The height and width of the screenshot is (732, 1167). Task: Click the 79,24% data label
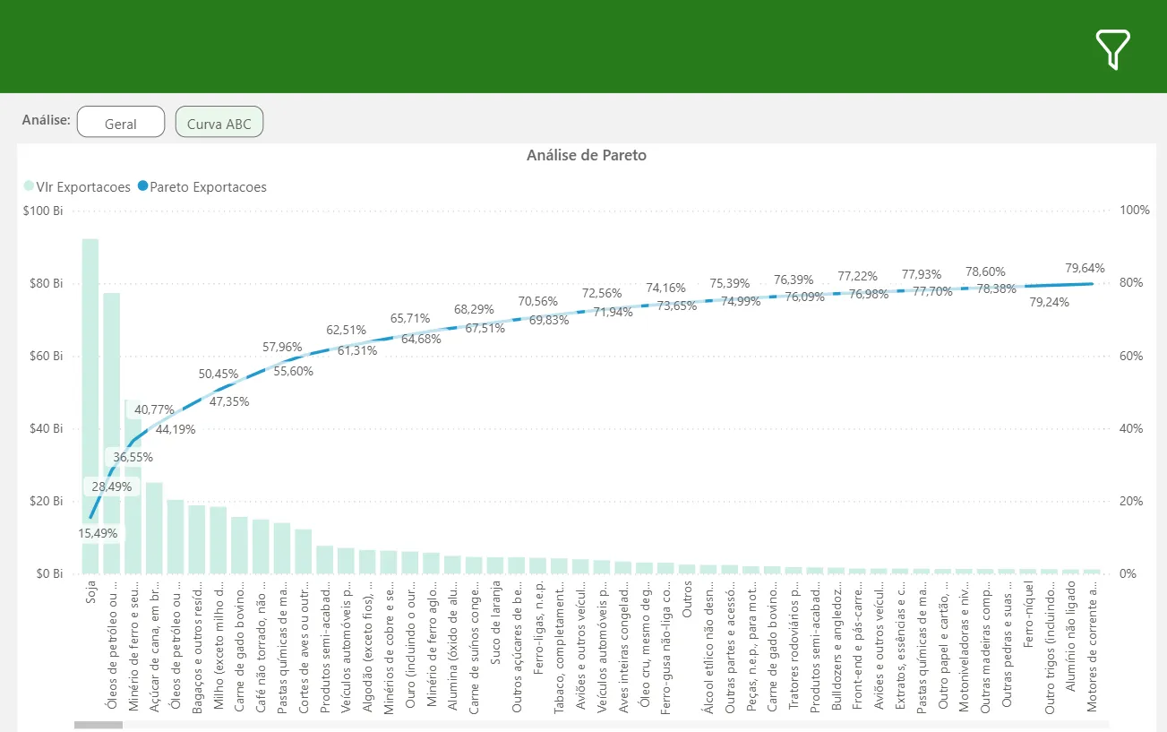1049,302
